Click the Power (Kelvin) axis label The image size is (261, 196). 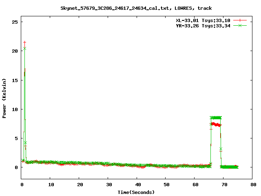pos(4,98)
